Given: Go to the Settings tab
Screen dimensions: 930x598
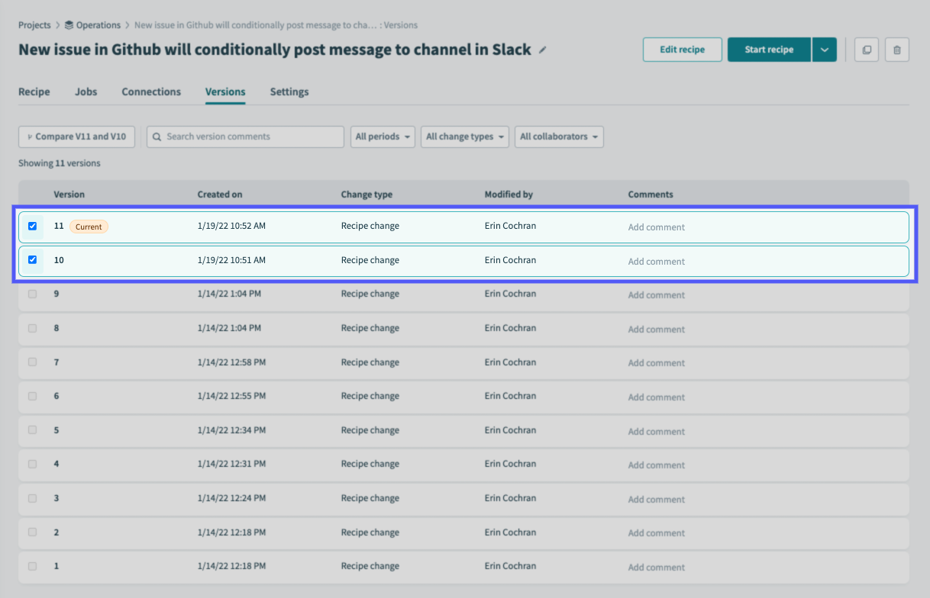Looking at the screenshot, I should click(289, 92).
